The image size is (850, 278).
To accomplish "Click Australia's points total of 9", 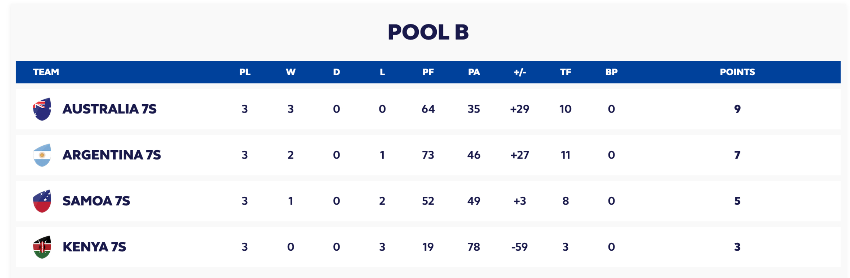I will coord(737,109).
